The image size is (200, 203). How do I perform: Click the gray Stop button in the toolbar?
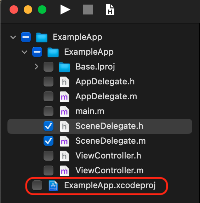click(x=88, y=10)
